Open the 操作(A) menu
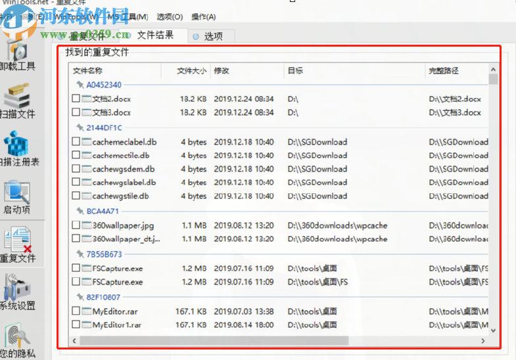 tap(204, 17)
